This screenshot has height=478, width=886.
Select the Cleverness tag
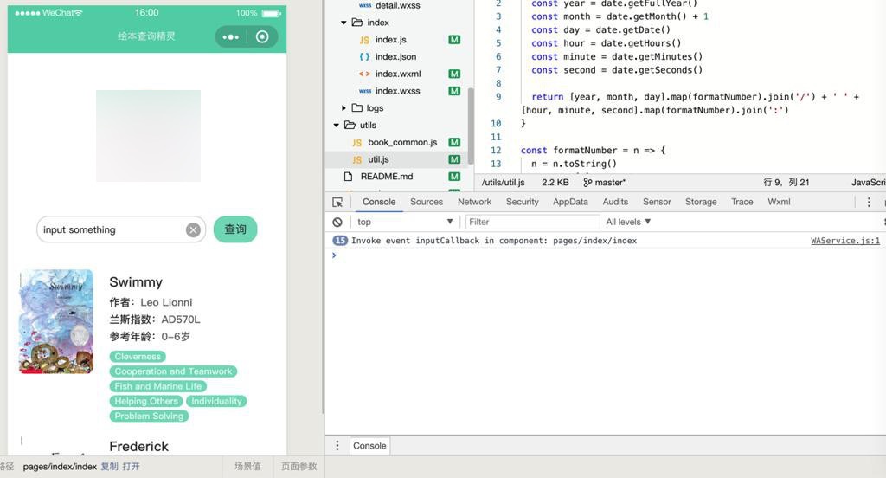[x=138, y=357]
